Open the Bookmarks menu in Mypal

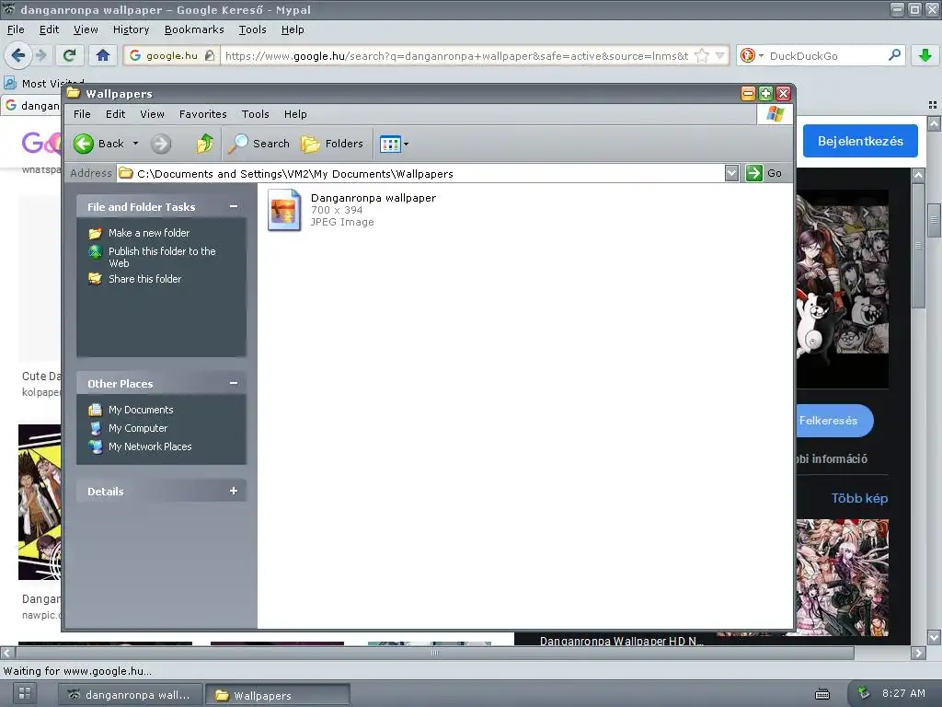[194, 29]
